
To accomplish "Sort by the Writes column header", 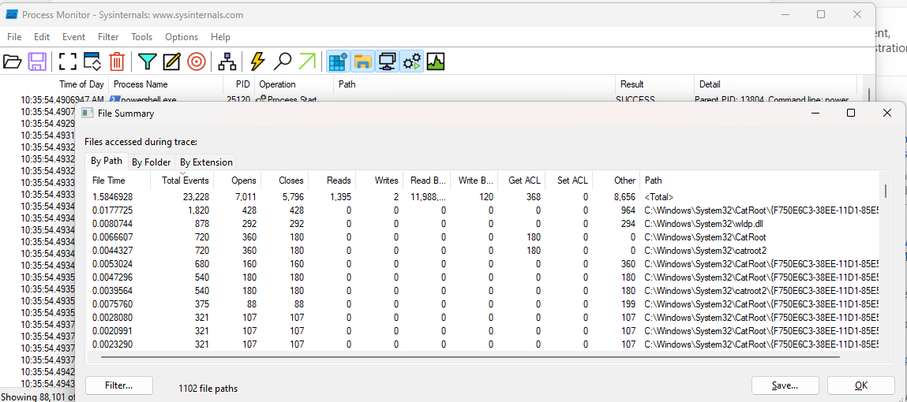I will (380, 181).
